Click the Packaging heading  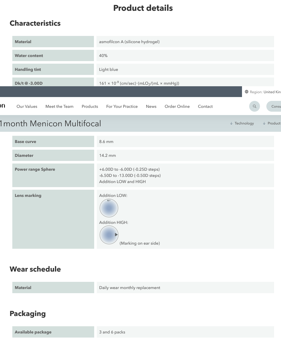(x=28, y=314)
